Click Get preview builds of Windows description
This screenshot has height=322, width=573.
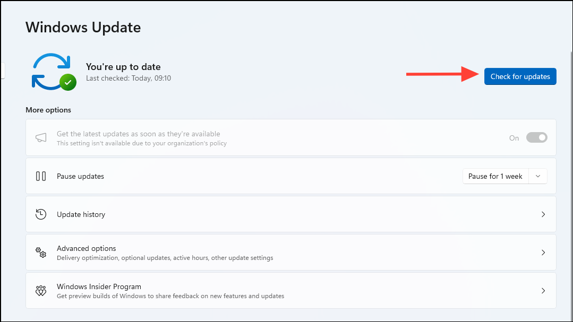point(170,296)
